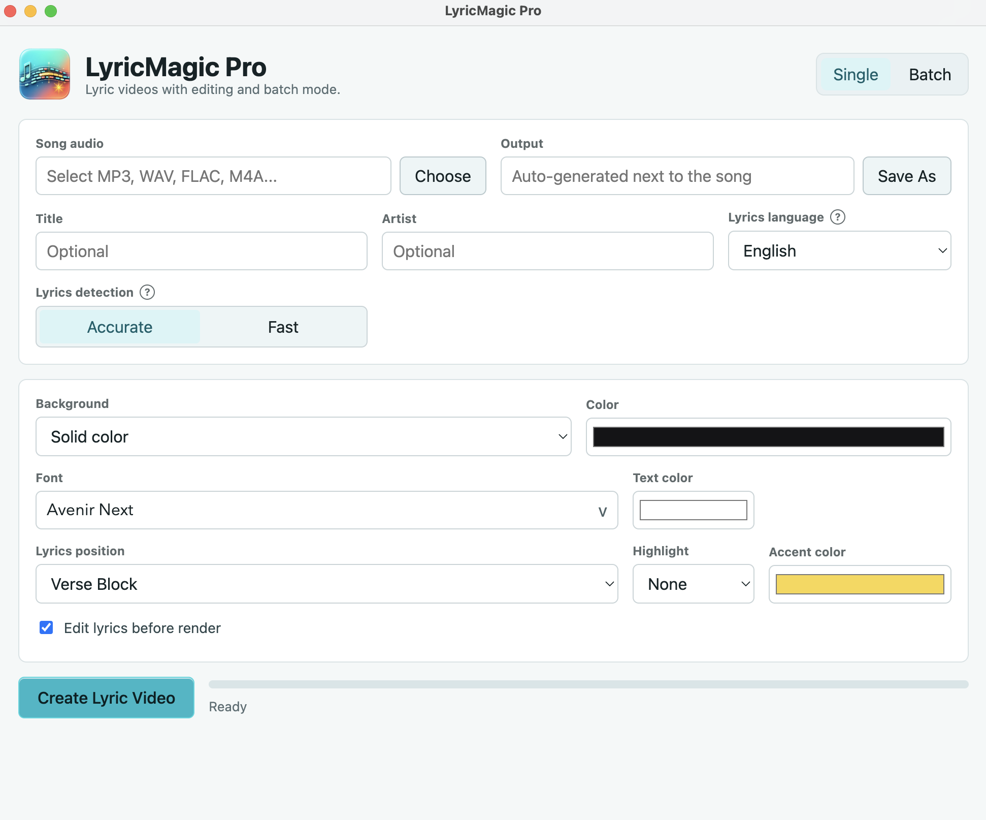Open the white Text color swatch
This screenshot has height=820, width=986.
693,510
